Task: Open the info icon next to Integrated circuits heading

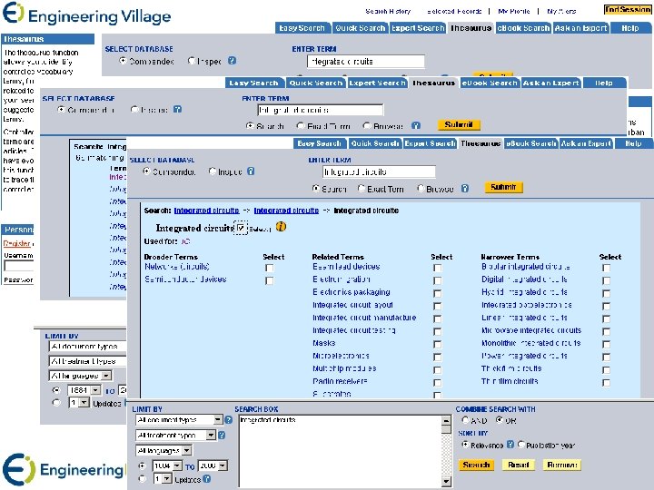Action: pos(281,227)
